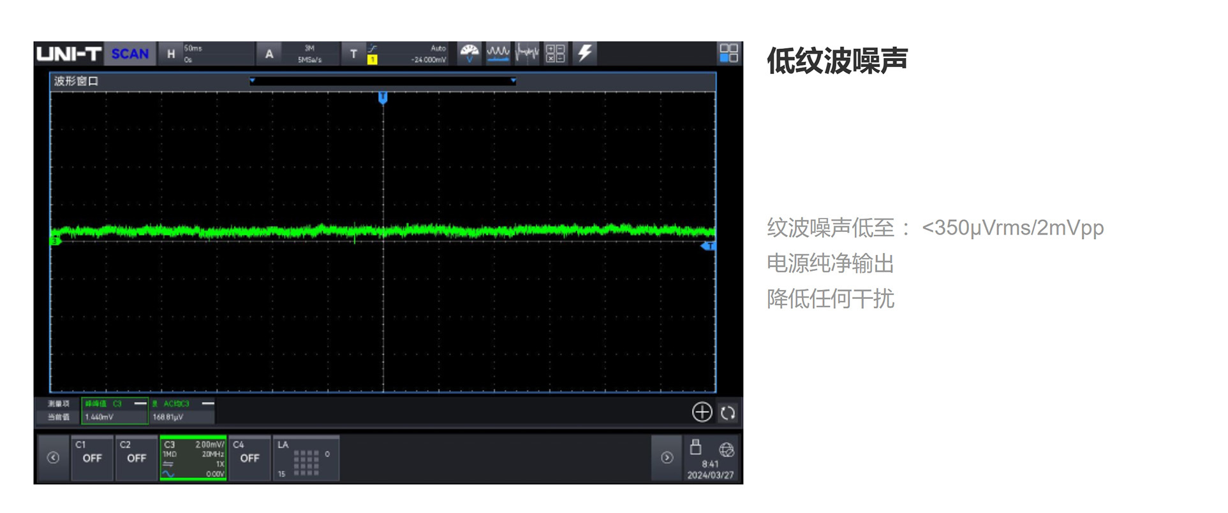The image size is (1228, 513).
Task: Click the 50ms timebase value
Action: click(193, 48)
